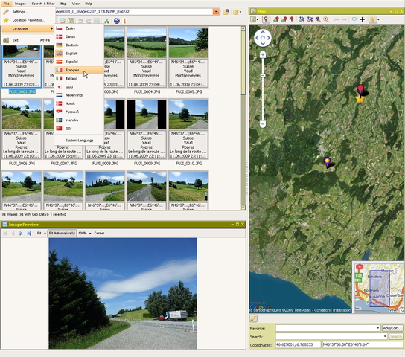Click decimal Coordinates input field
Viewport: 405px width, 357px height.
[298, 344]
